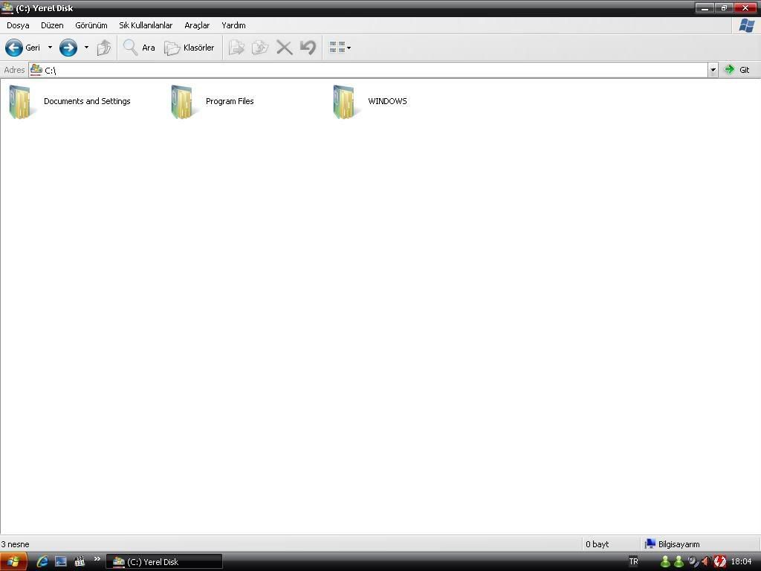This screenshot has width=761, height=571.
Task: Click the media clapboard quick launch icon
Action: pos(80,561)
